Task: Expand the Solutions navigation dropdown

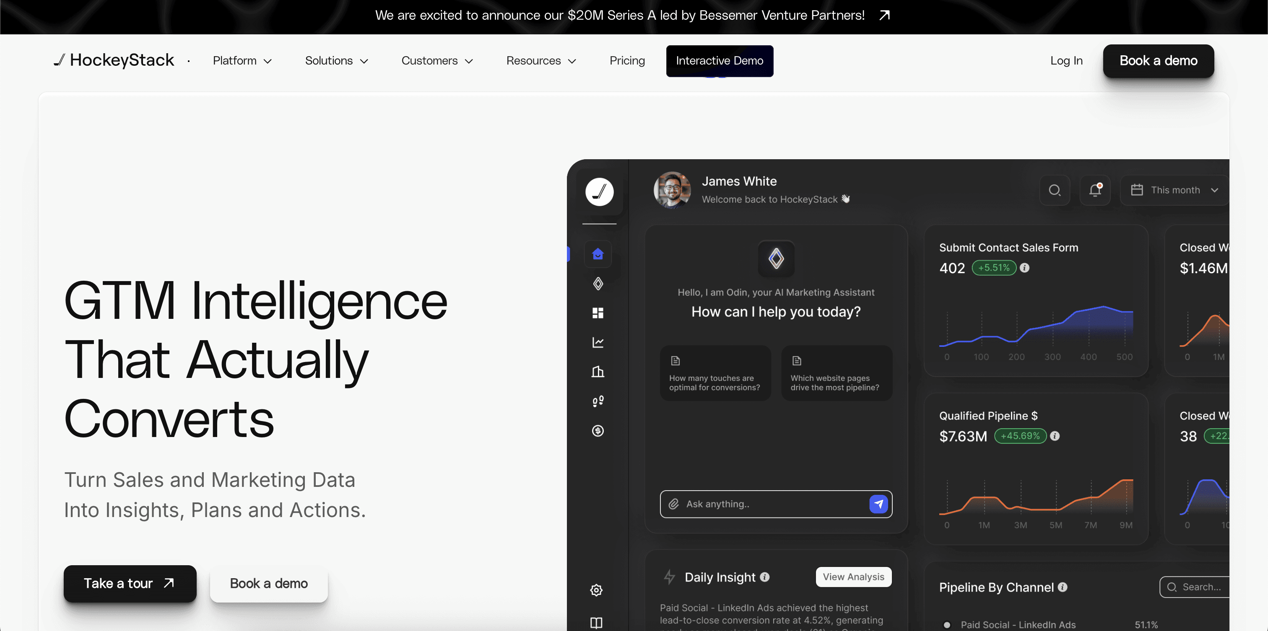Action: 336,60
